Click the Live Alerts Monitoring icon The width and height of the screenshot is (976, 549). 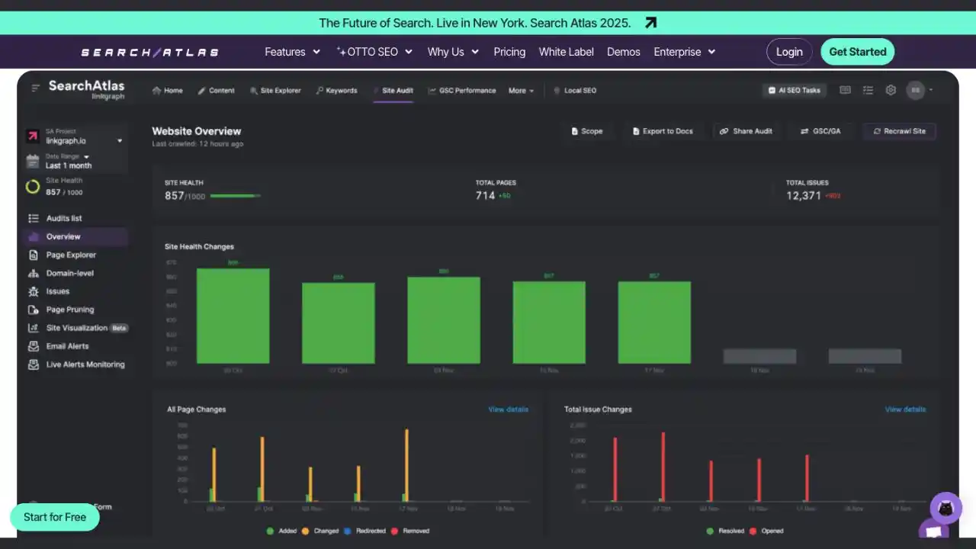point(33,364)
